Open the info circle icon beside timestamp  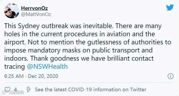click(171, 76)
